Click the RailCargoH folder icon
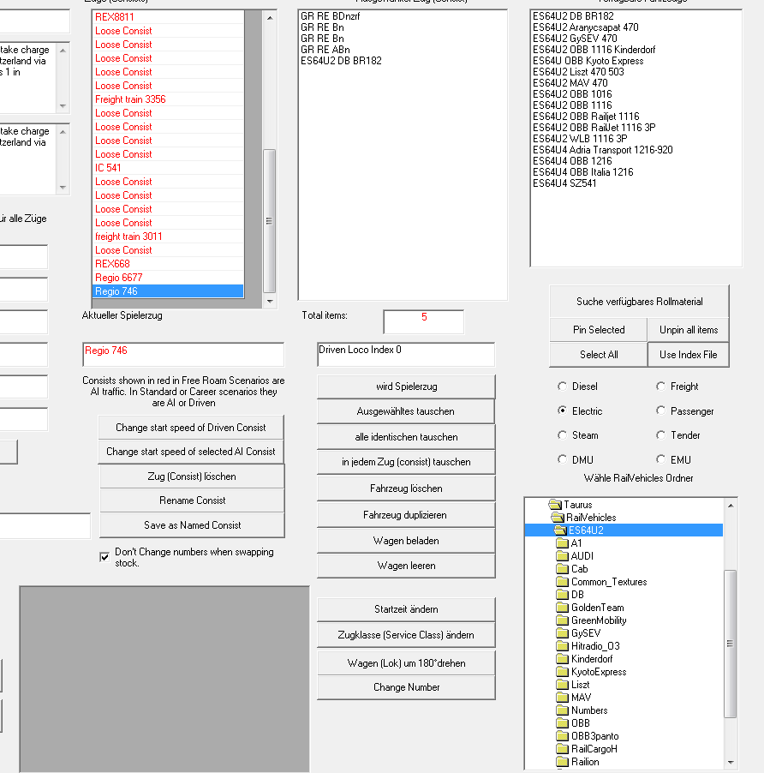The height and width of the screenshot is (773, 764). coord(563,749)
